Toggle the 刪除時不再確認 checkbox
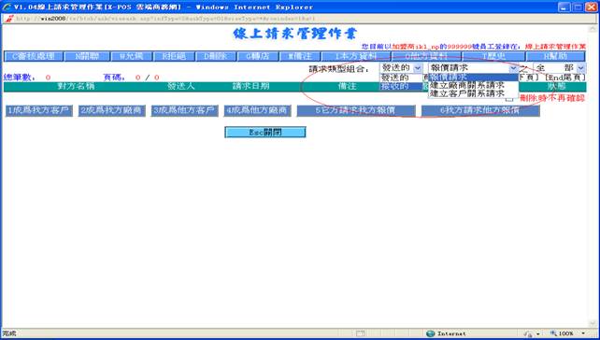Image resolution: width=600 pixels, height=340 pixels. click(x=509, y=99)
